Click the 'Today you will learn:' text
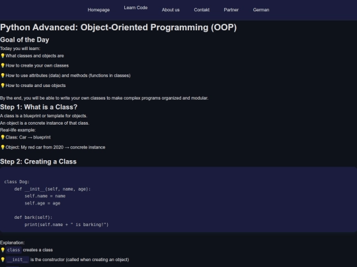Viewport: 357px width, 267px height. coord(20,49)
